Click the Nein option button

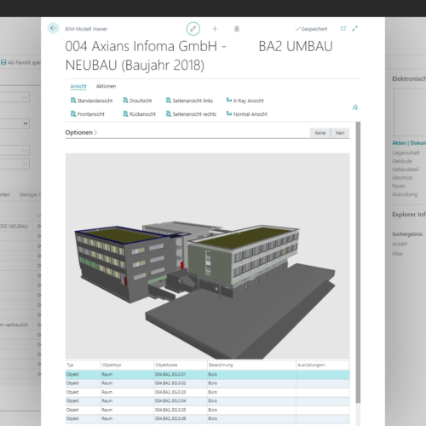[340, 133]
